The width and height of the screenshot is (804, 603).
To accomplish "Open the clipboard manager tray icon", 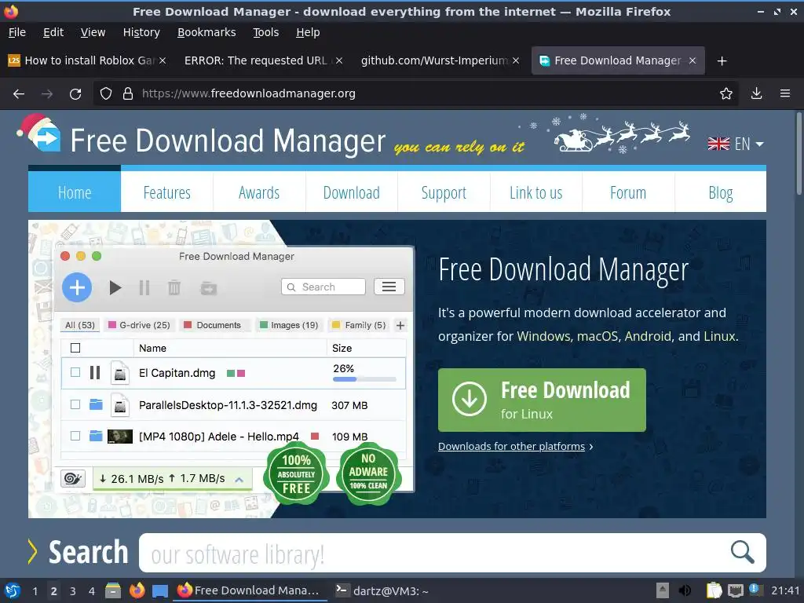I will (x=714, y=590).
